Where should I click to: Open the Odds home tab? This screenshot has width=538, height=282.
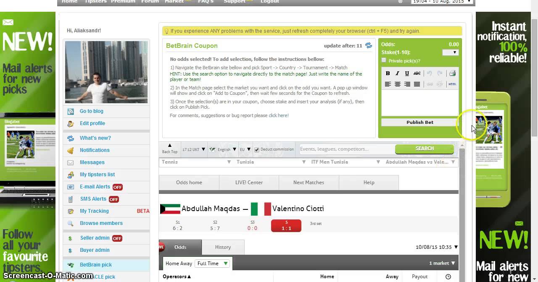[x=189, y=183]
